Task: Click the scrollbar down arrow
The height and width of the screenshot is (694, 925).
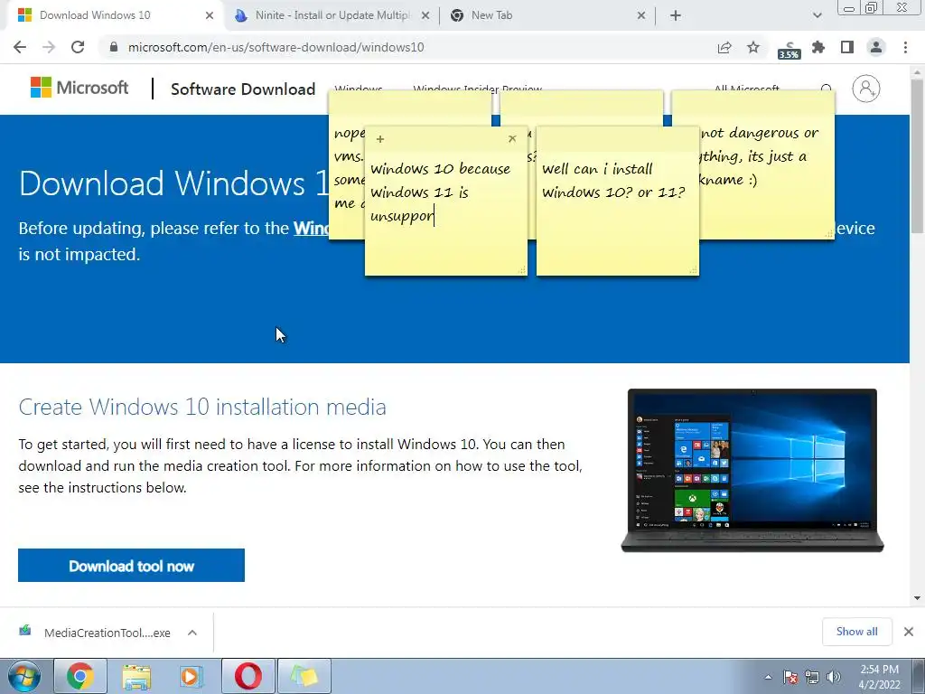Action: pos(918,598)
